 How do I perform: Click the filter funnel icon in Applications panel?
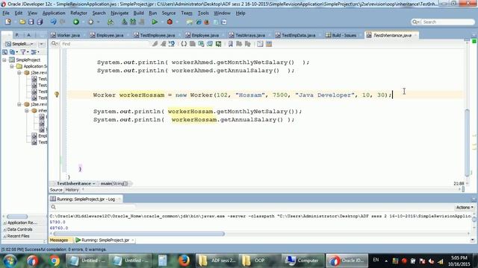tap(23, 52)
